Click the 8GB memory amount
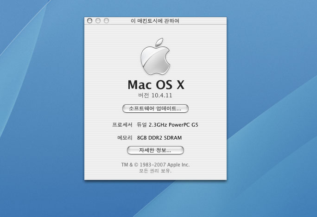 [143, 138]
